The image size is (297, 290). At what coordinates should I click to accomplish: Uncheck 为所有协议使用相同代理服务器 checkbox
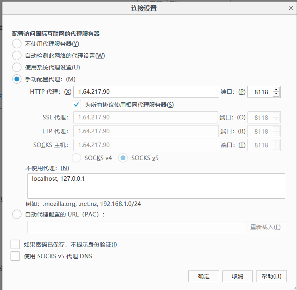tap(76, 105)
